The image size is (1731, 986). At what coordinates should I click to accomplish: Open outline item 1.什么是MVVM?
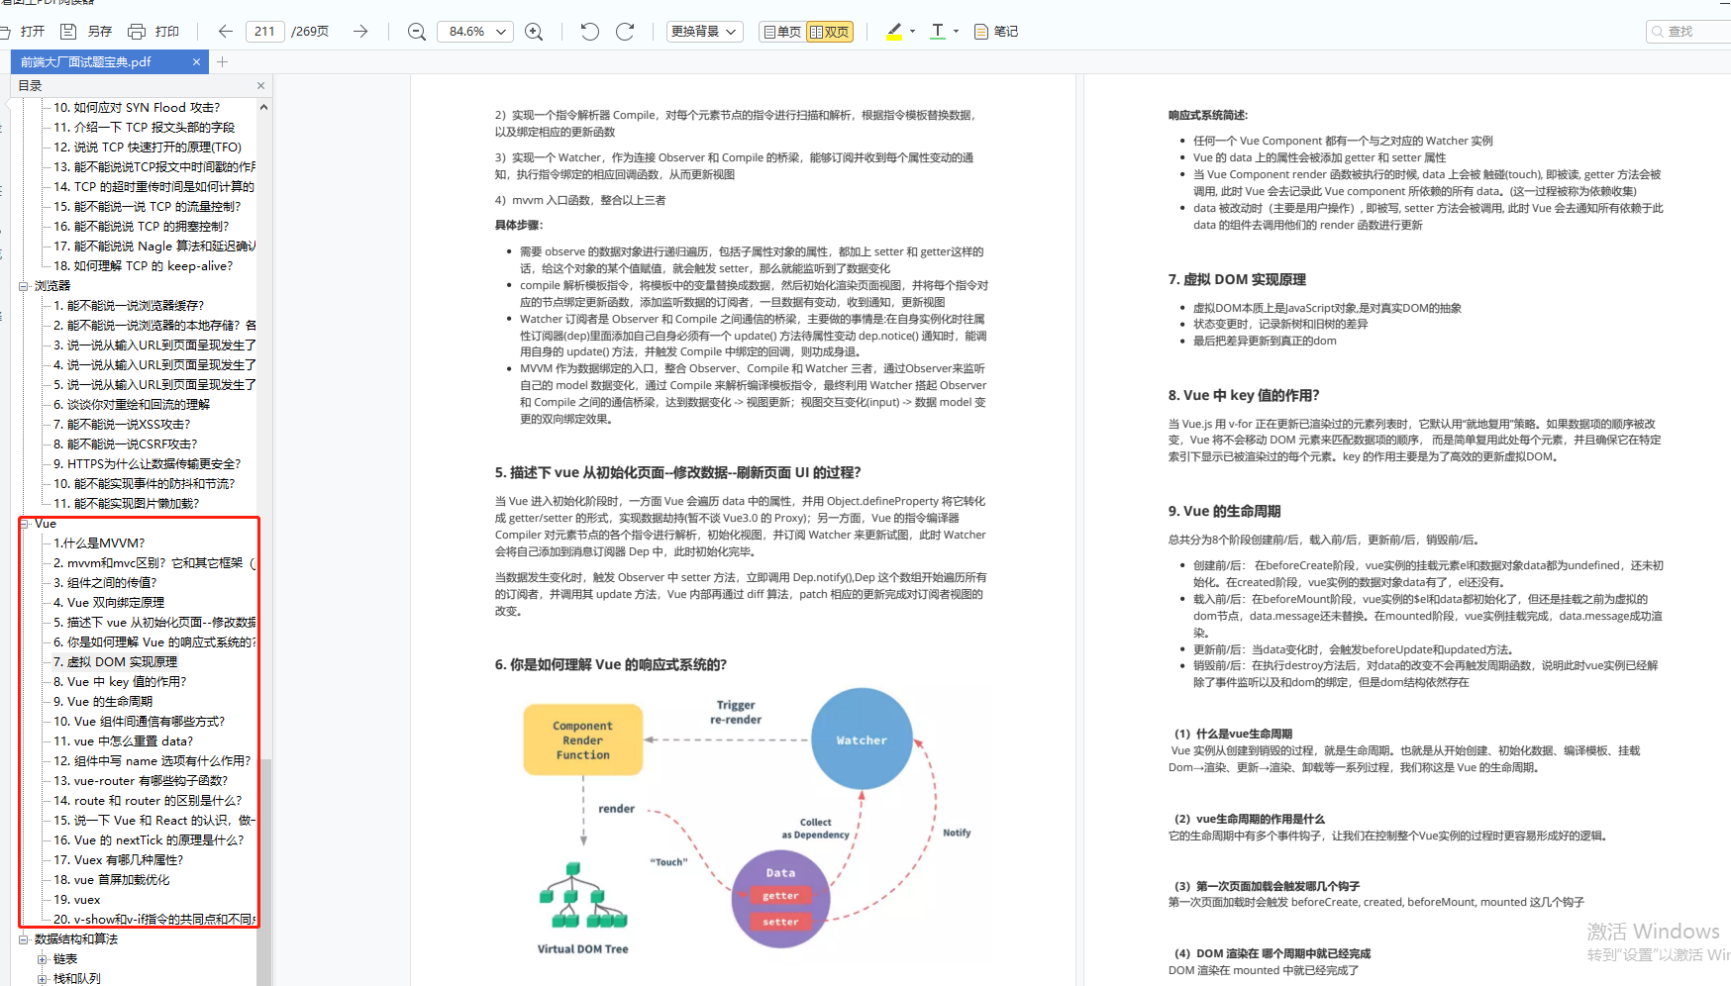tap(99, 543)
